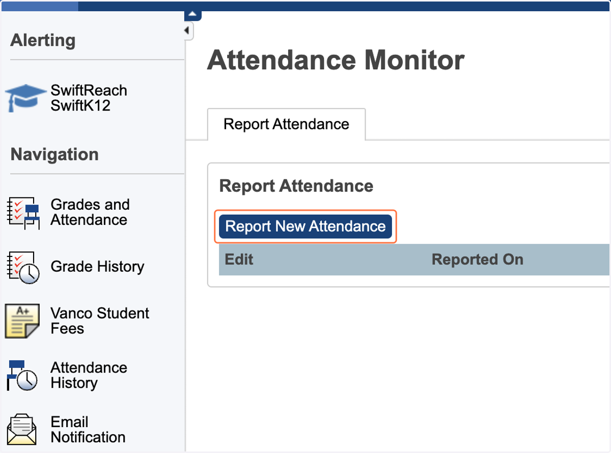Open the Email Notification link
Image resolution: width=611 pixels, height=453 pixels.
[88, 430]
